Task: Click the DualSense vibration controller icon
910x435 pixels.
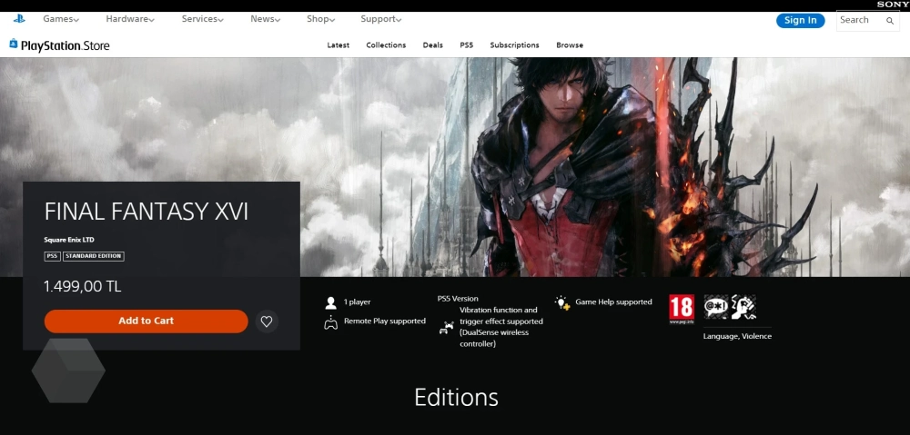Action: [445, 328]
